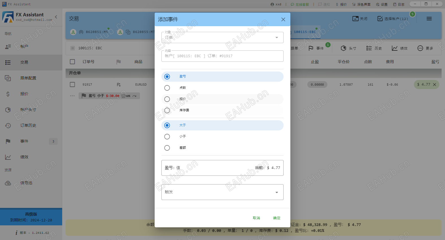445x240 pixels.
Task: Choose the 小于 comparison radio button
Action: pos(222,137)
